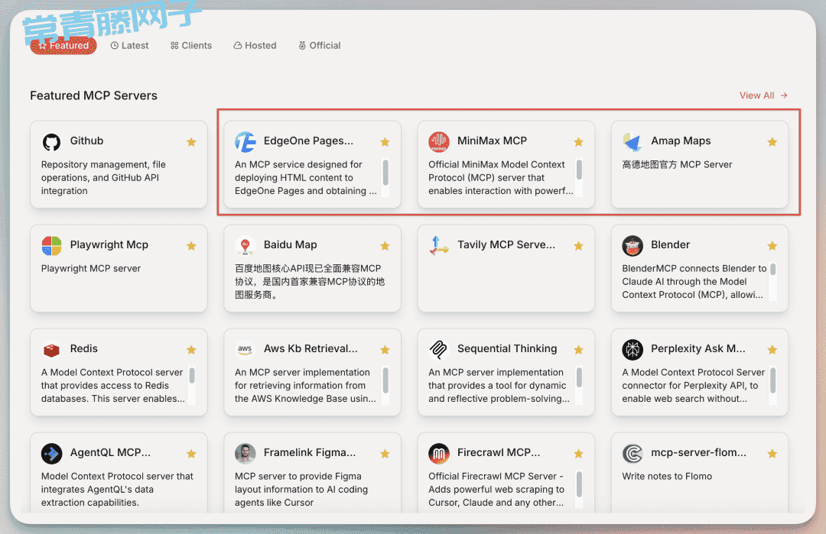The image size is (826, 534).
Task: Toggle the star on MiniMax MCP card
Action: [x=578, y=142]
